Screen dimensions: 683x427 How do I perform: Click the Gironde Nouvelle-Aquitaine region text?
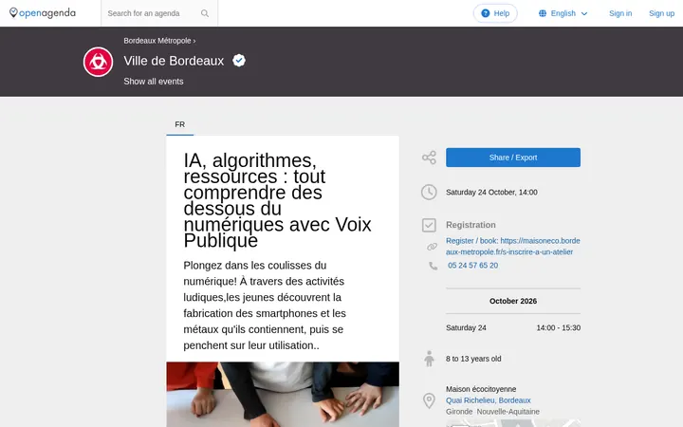[x=492, y=412]
